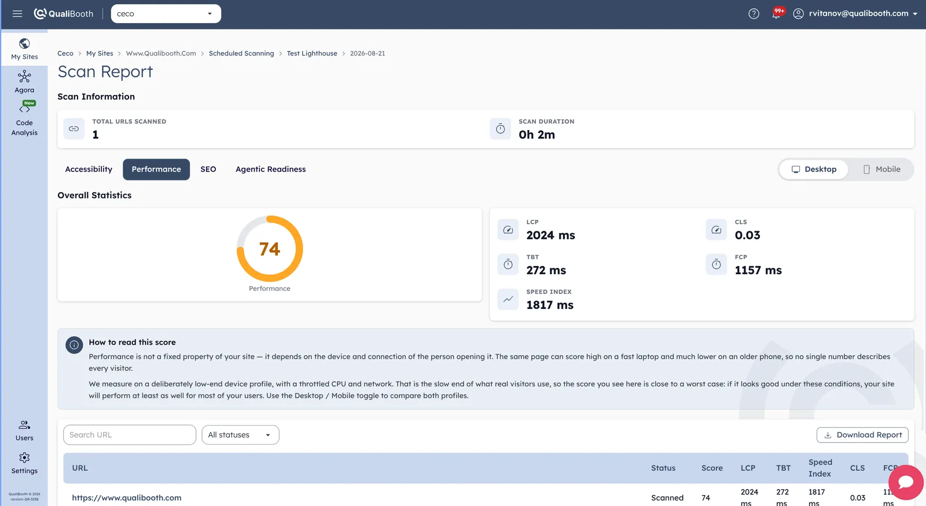Sort by the LCP column header
926x506 pixels.
748,468
